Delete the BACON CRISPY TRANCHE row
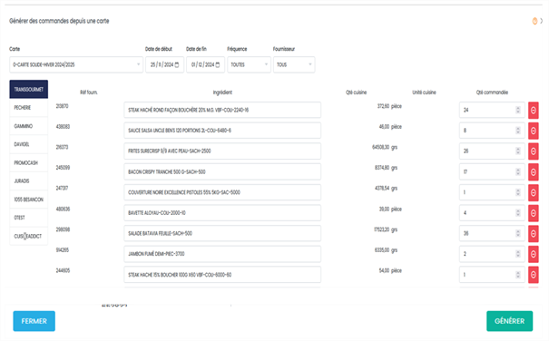The height and width of the screenshot is (341, 549). pyautogui.click(x=534, y=172)
